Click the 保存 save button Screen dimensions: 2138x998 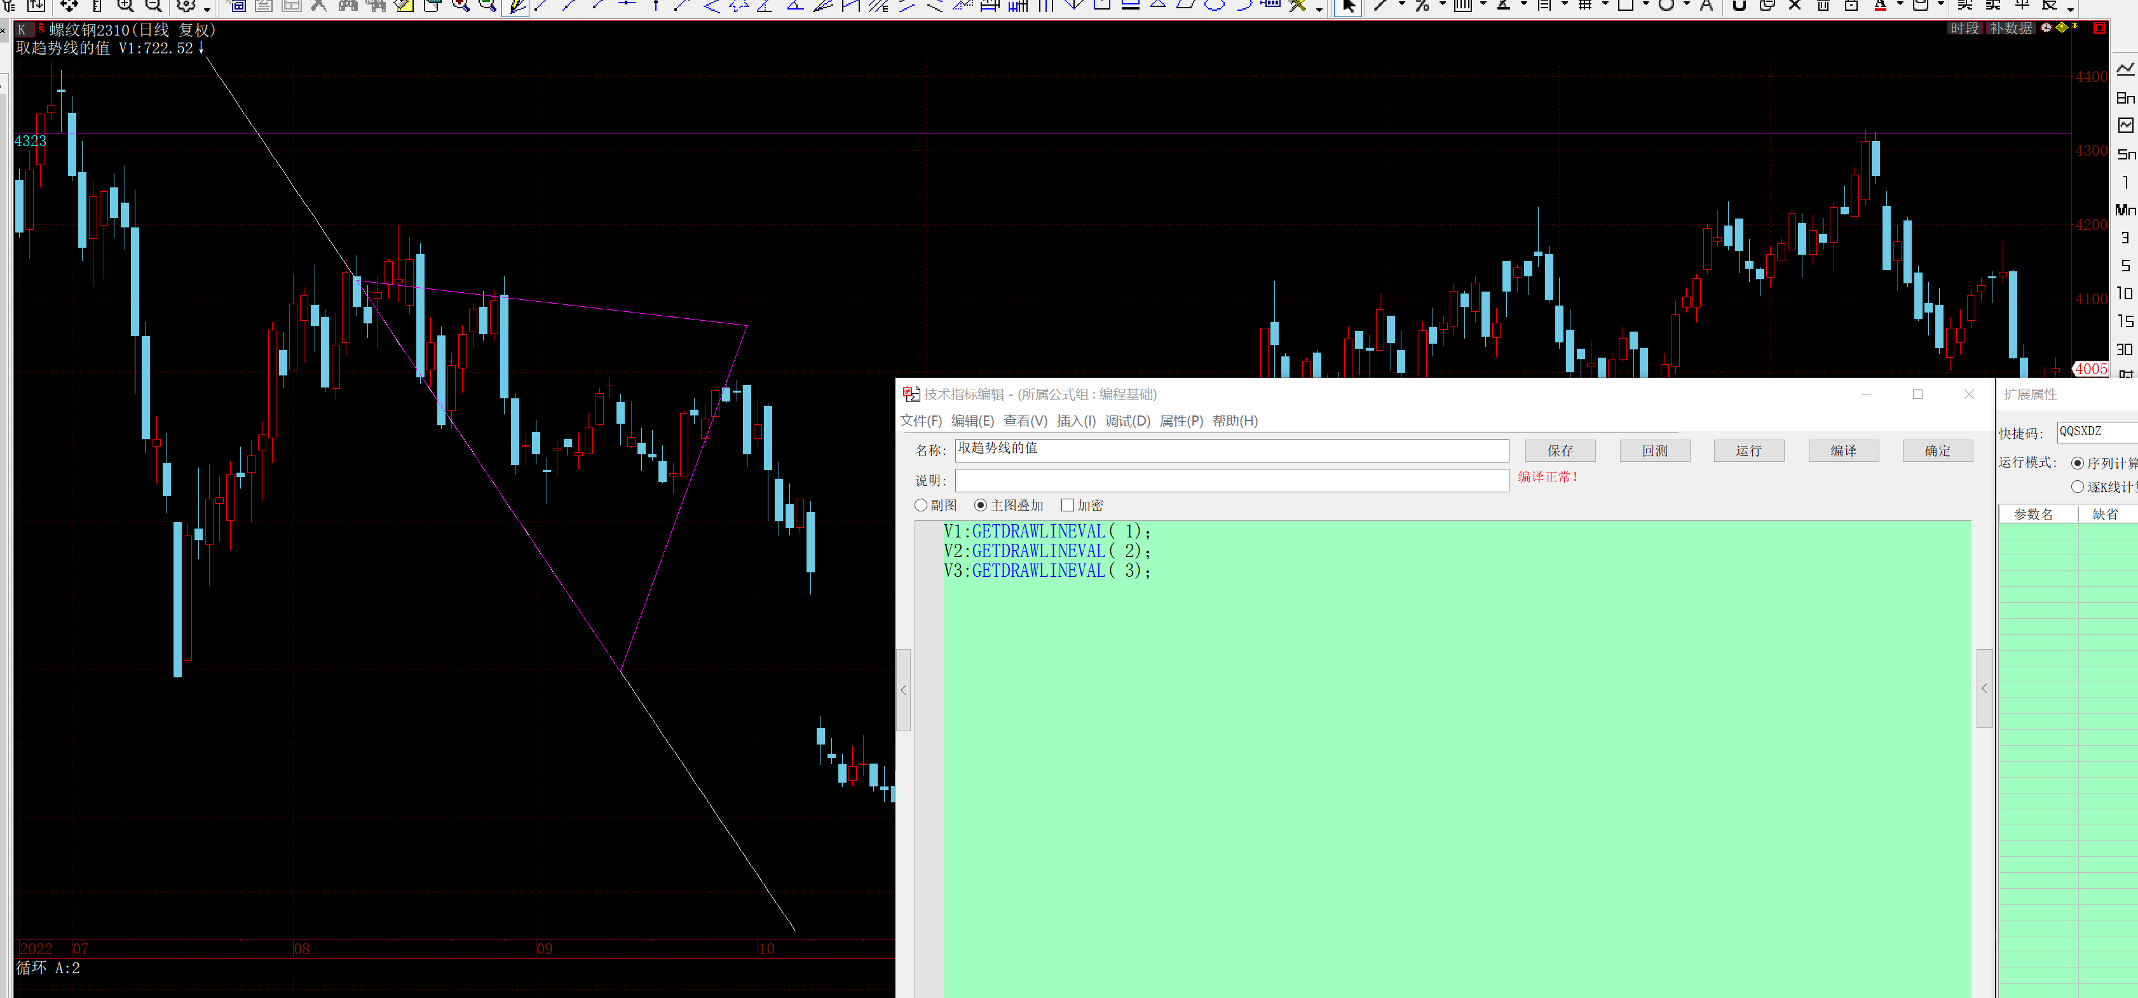[x=1560, y=450]
